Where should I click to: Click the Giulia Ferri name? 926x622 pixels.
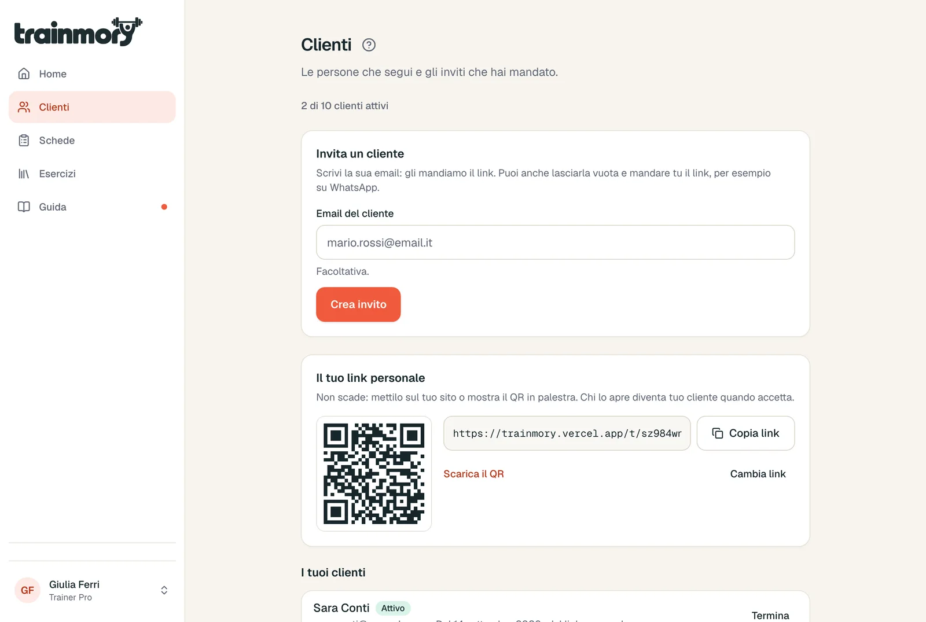tap(74, 584)
